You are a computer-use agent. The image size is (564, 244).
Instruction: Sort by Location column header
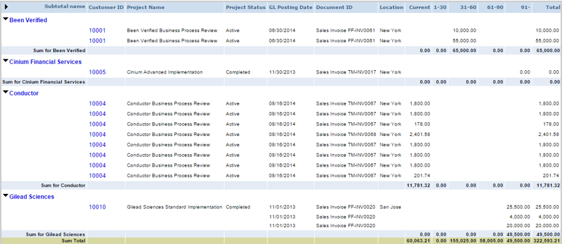[x=392, y=7]
